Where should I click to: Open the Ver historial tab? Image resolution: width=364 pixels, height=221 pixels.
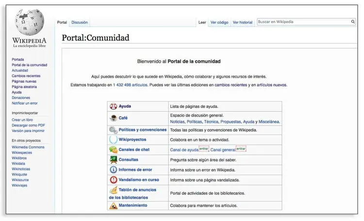pyautogui.click(x=243, y=22)
